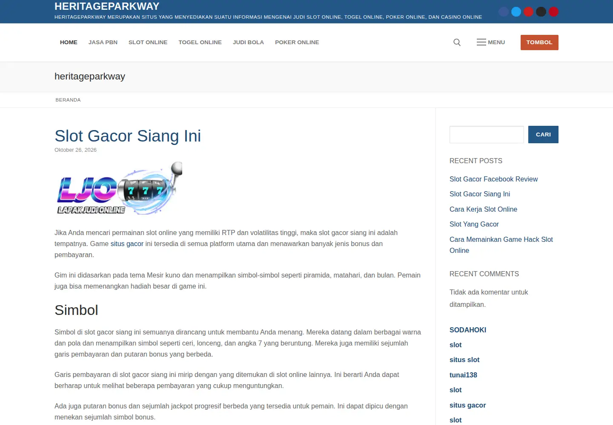Open the POKER ONLINE navigation item
613x425 pixels.
click(x=297, y=42)
